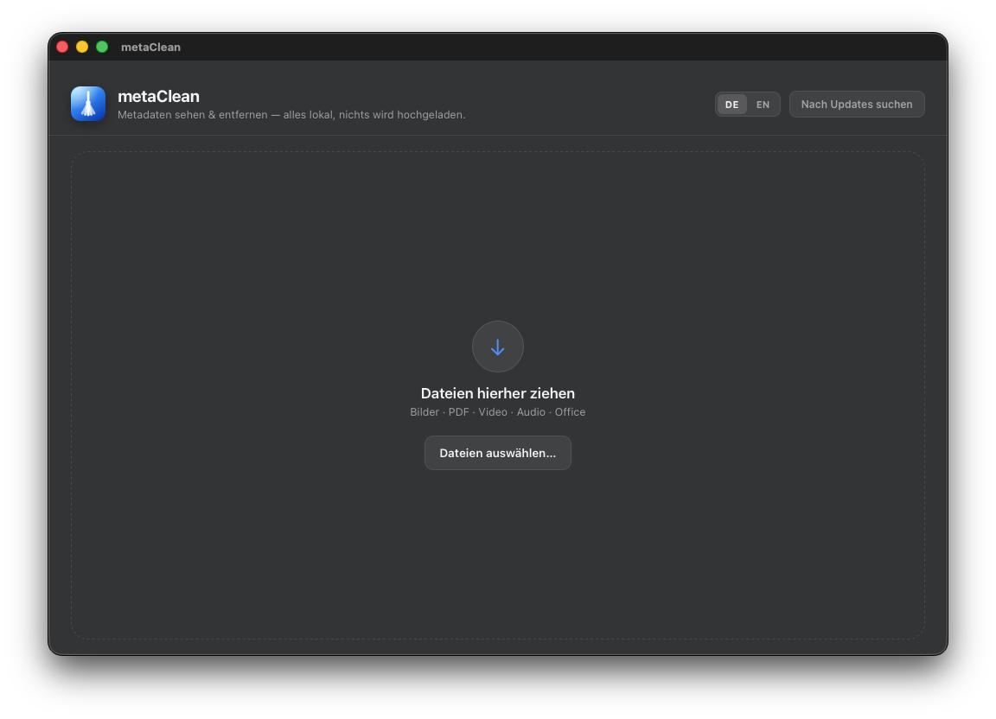
Task: Click the Metadaten sehen & entfernen subtitle
Action: (291, 115)
